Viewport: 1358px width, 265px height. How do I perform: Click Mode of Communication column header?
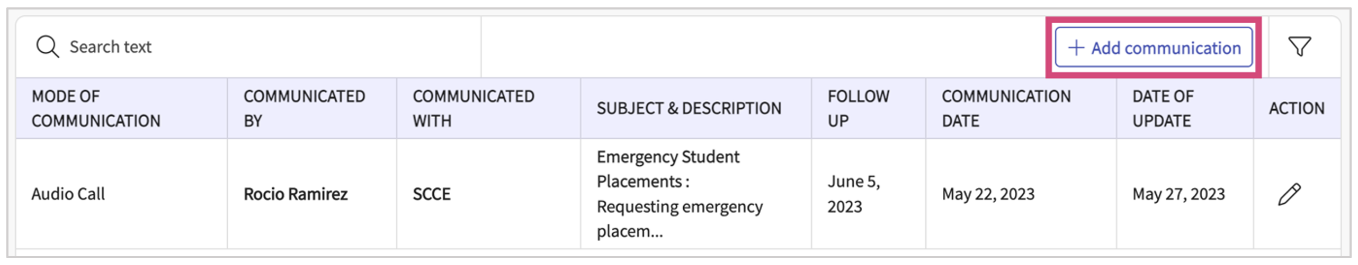96,108
